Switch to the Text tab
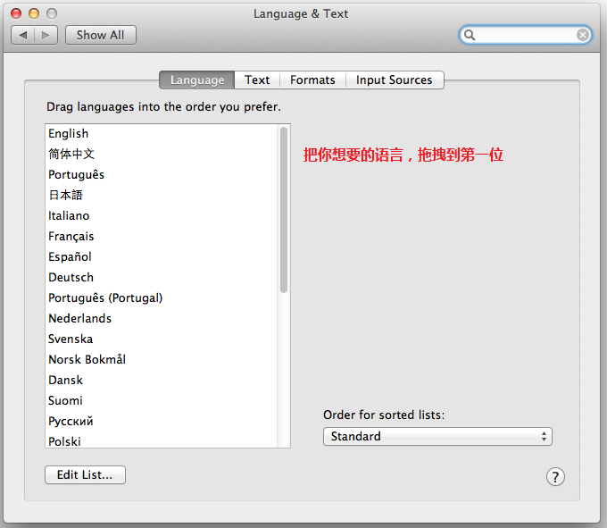Screen dimensions: 607x528 (257, 80)
